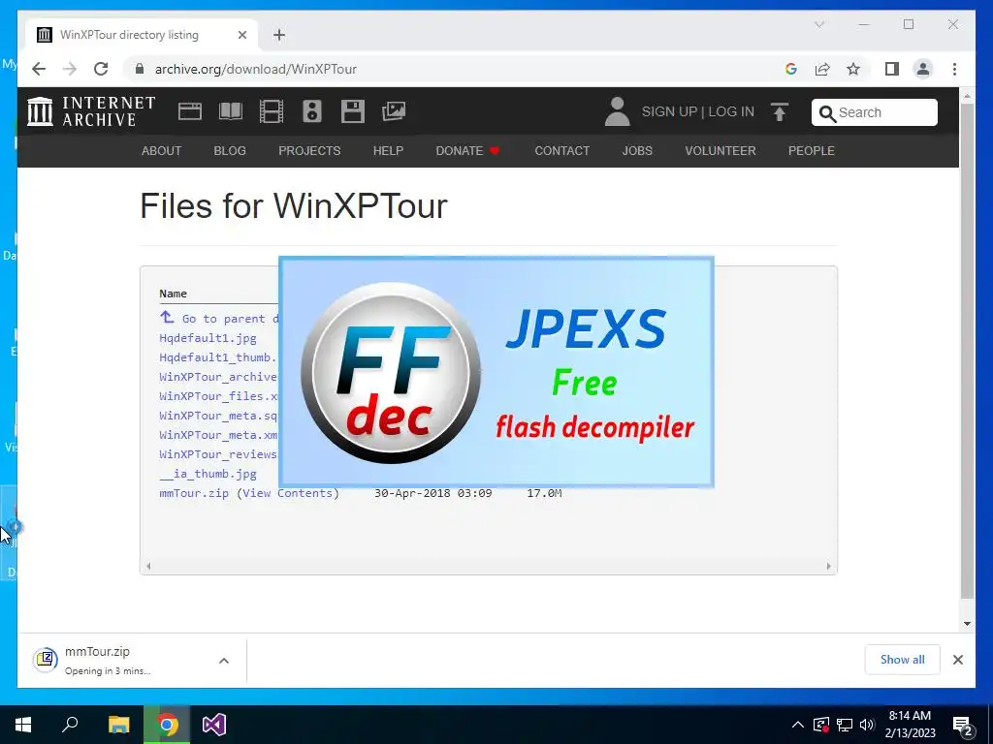Go forward in Chrome history
The width and height of the screenshot is (993, 744).
coord(70,69)
